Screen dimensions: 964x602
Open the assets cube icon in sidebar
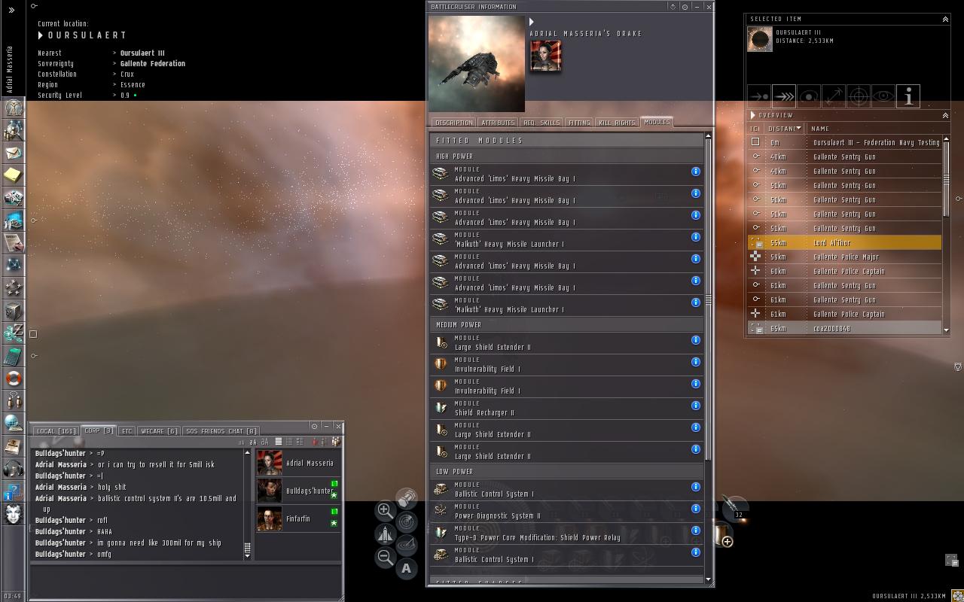pos(14,311)
